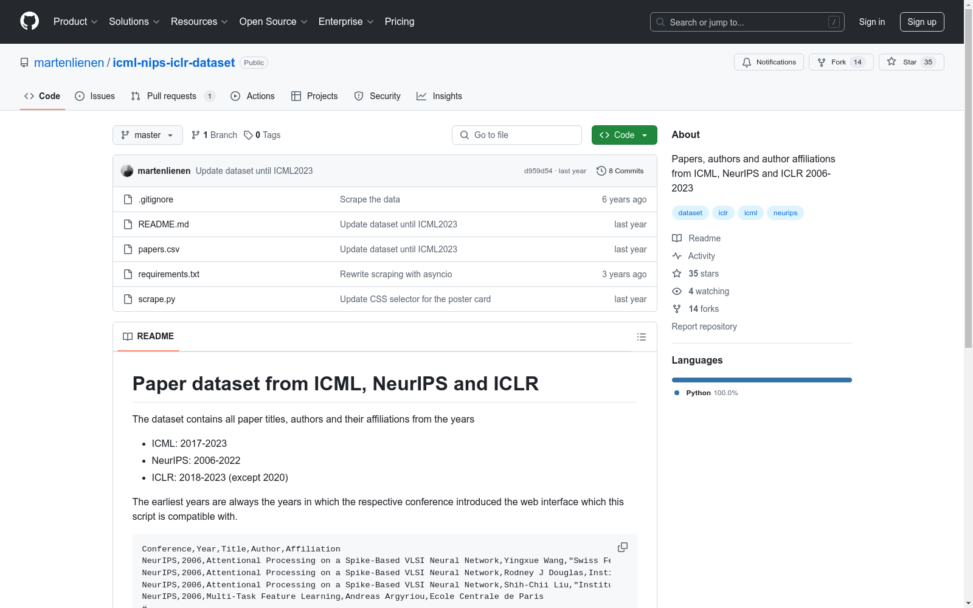Viewport: 973px width, 608px height.
Task: Click the papers.csv file icon
Action: pos(128,249)
